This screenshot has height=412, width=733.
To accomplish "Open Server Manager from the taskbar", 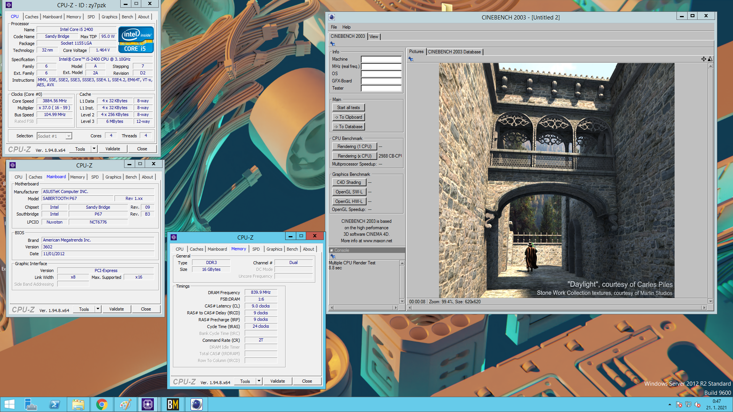I will (x=31, y=404).
